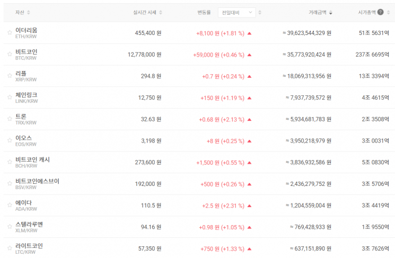This screenshot has width=395, height=258.
Task: Open the 이오스 asset name
Action: 24,138
